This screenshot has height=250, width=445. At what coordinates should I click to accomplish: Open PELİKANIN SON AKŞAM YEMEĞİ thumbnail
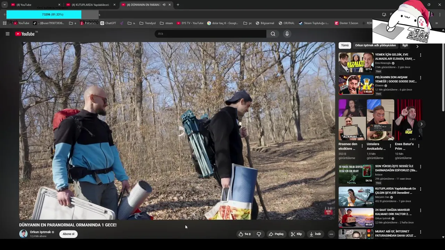click(x=356, y=85)
